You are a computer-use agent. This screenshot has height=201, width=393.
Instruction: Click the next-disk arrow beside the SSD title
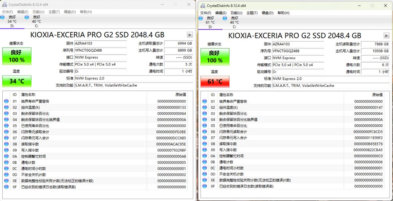click(x=189, y=34)
